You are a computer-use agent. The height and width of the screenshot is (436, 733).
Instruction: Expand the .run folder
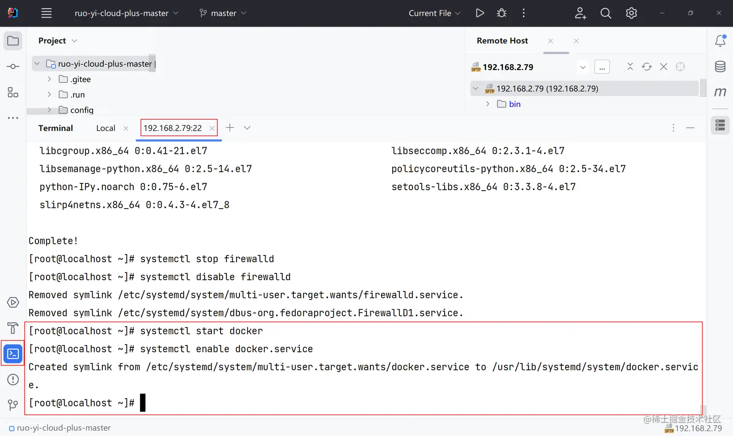(x=49, y=94)
